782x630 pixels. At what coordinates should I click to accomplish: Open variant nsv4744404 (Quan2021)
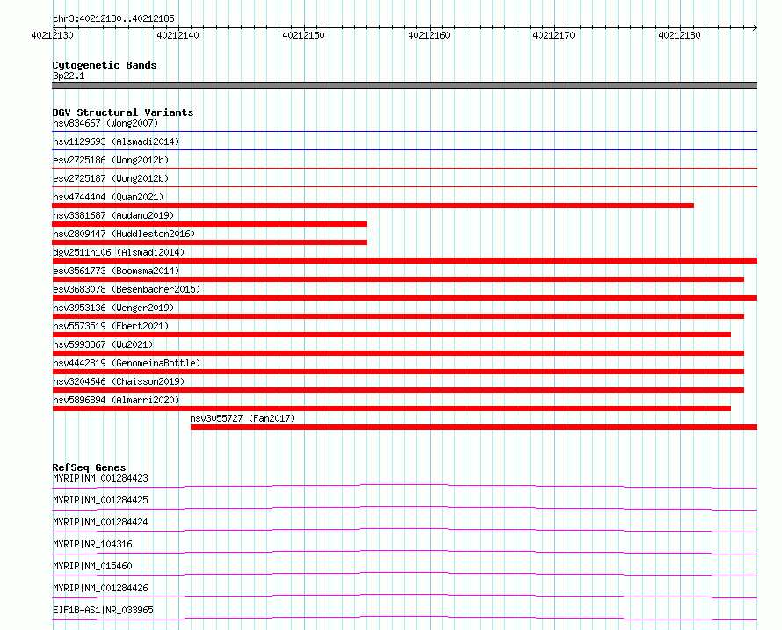(108, 197)
